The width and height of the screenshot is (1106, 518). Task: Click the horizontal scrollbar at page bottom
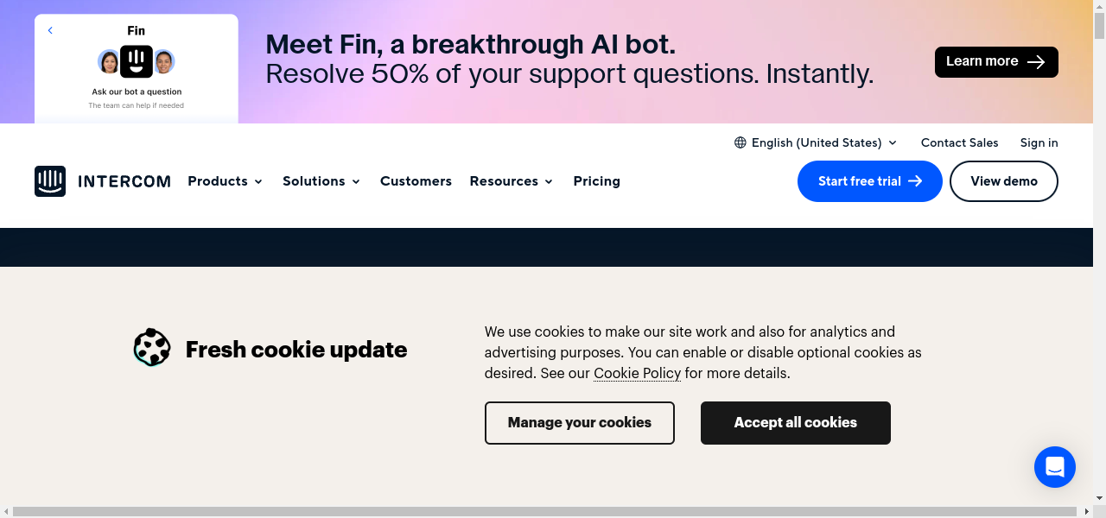(x=553, y=511)
